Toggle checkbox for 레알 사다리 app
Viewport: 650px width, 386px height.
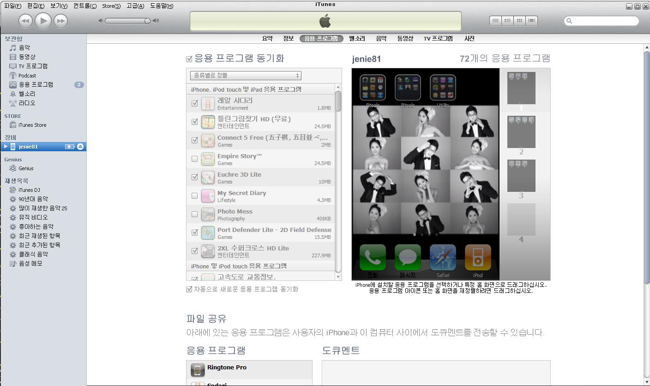coord(194,103)
